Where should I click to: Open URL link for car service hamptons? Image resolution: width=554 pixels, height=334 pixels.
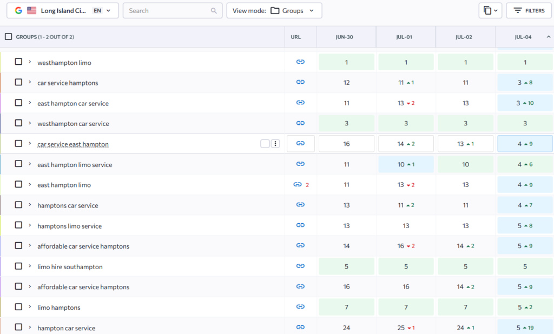pos(300,82)
